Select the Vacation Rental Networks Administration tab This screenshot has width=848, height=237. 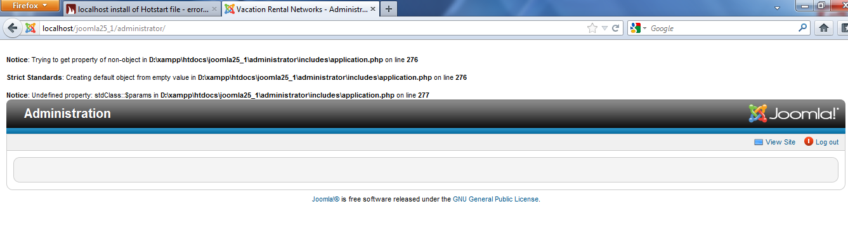tap(300, 9)
